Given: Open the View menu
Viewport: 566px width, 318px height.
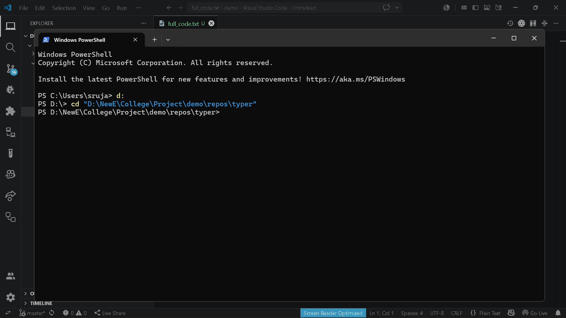Looking at the screenshot, I should (x=89, y=8).
